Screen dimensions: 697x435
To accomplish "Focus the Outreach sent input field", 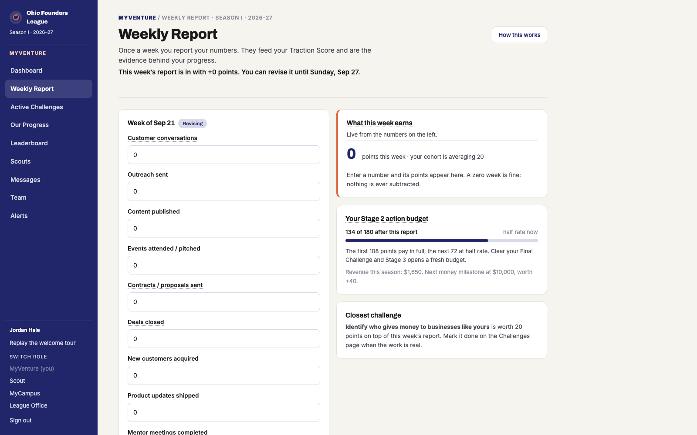I will [224, 191].
